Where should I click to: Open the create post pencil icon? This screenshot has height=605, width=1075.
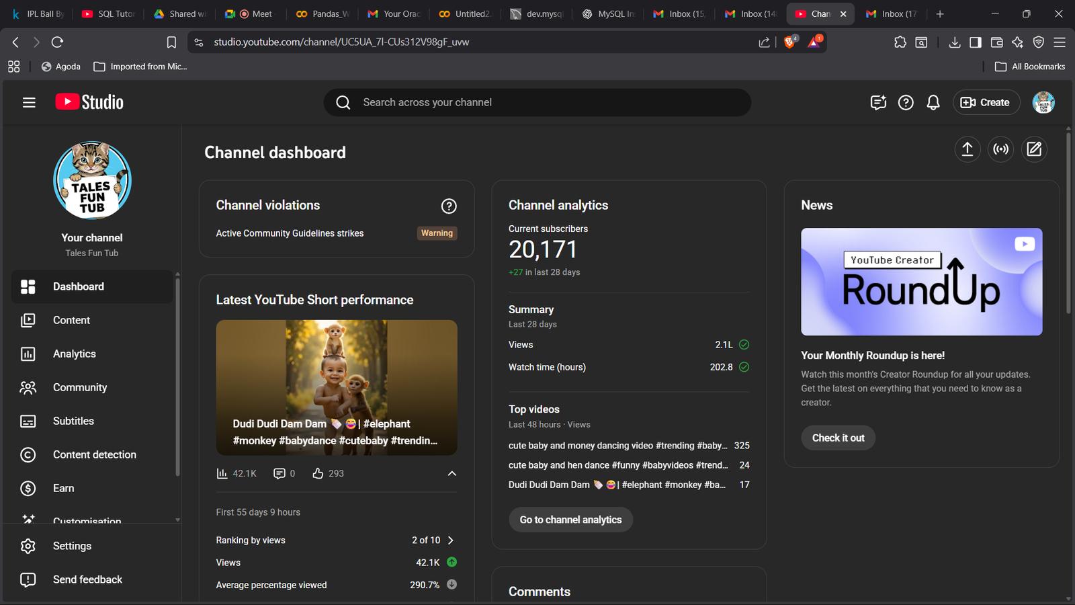tap(1035, 149)
